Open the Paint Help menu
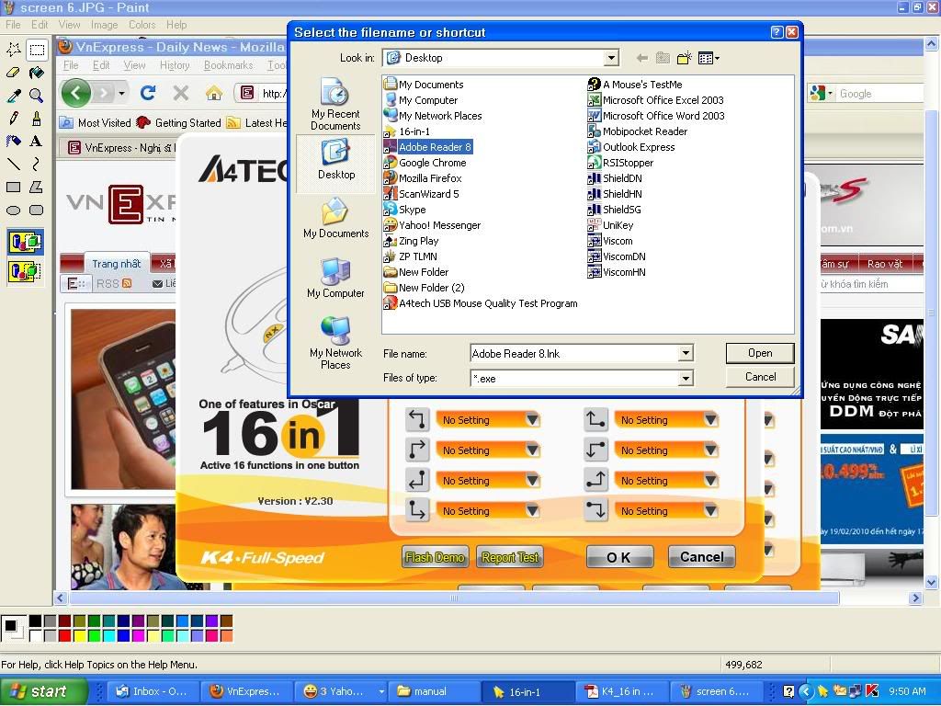Image resolution: width=941 pixels, height=706 pixels. (176, 25)
